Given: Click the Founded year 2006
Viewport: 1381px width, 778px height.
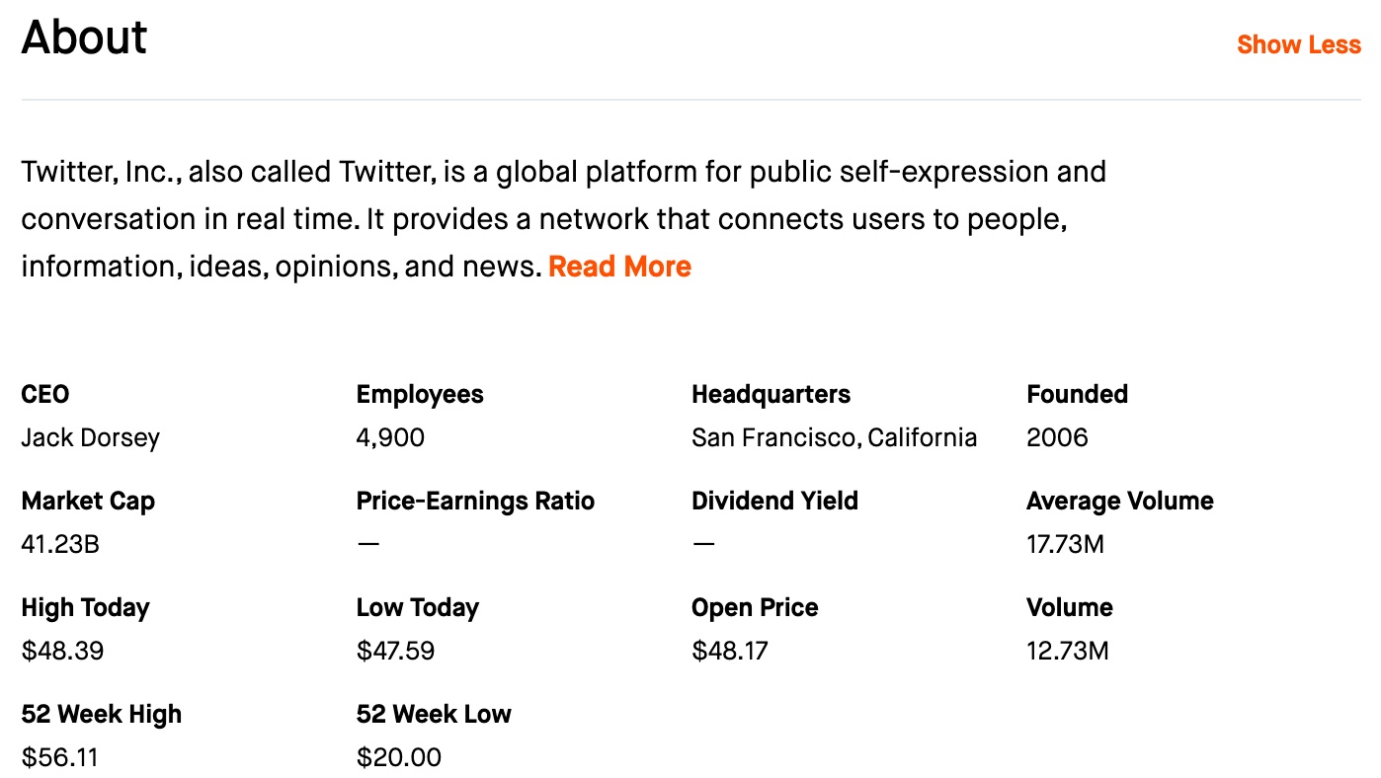Looking at the screenshot, I should (x=1056, y=437).
